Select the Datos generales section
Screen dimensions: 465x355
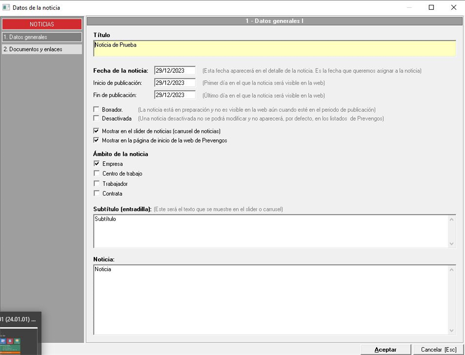[x=42, y=37]
